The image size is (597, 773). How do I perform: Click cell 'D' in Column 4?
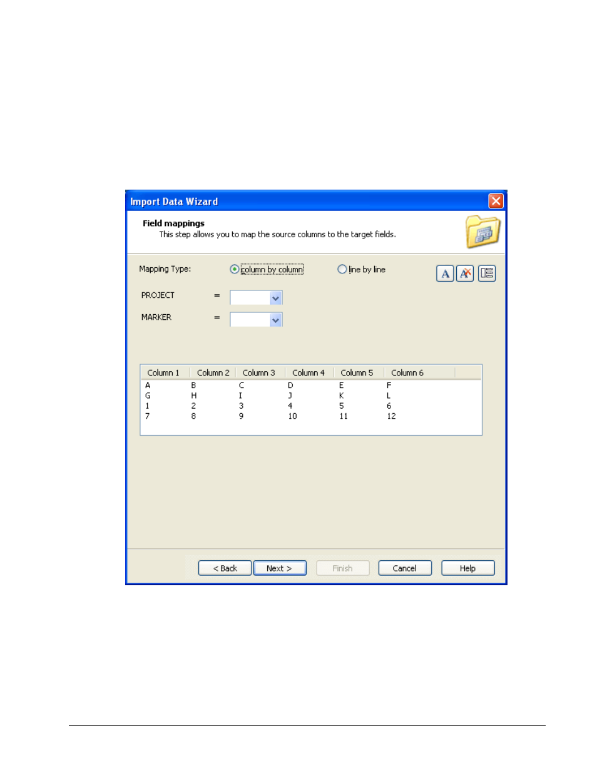coord(290,386)
